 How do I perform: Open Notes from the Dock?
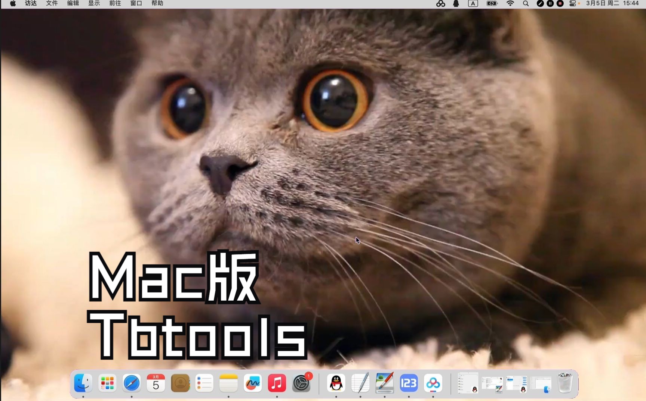(228, 383)
